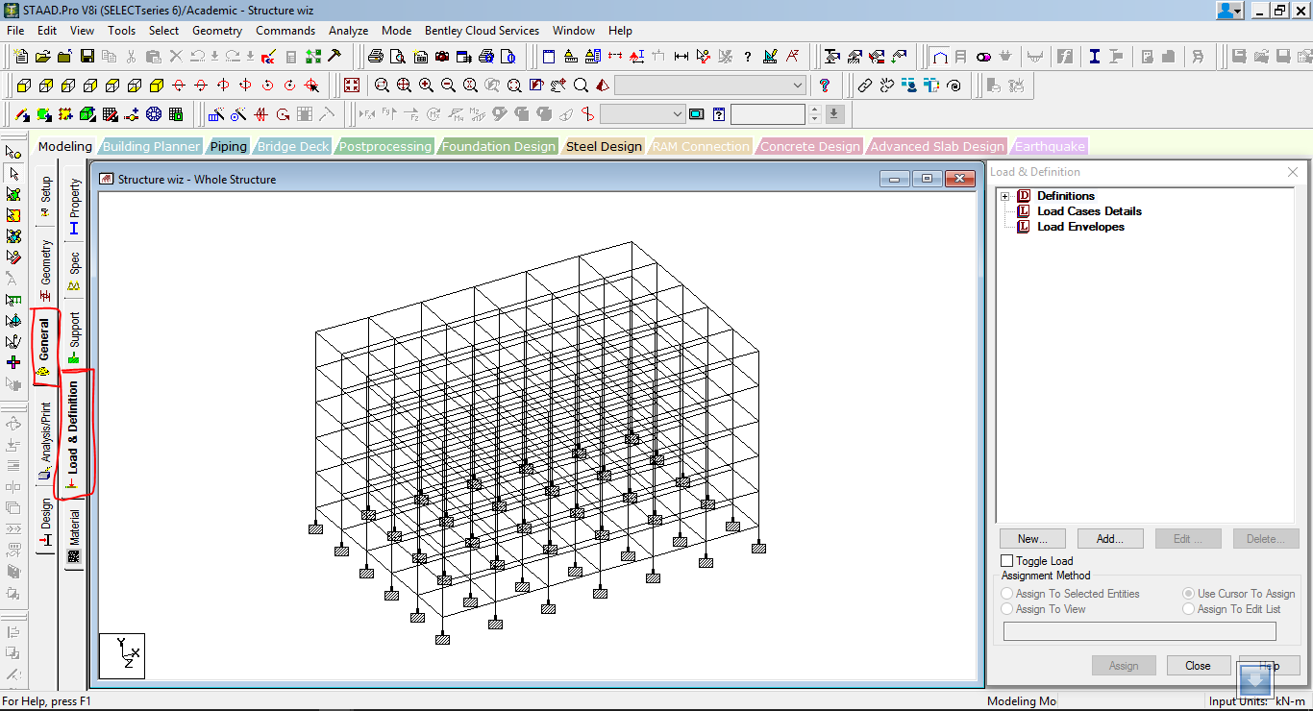
Task: Open the Geometry menu
Action: click(x=217, y=30)
